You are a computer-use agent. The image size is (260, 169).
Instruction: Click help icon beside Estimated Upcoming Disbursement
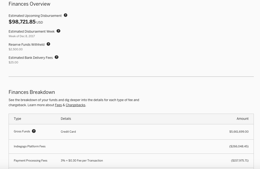coord(65,15)
